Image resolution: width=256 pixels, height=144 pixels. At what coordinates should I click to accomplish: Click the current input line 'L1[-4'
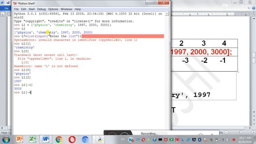click(x=22, y=92)
